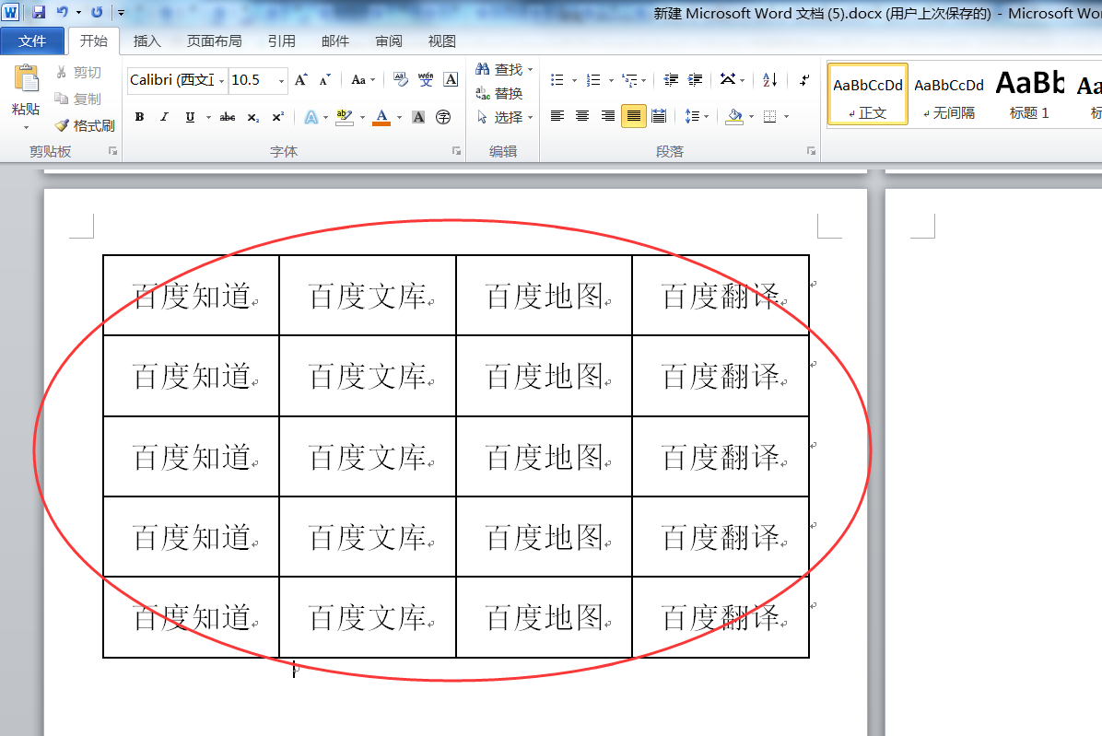Toggle bold formatting

[x=139, y=117]
